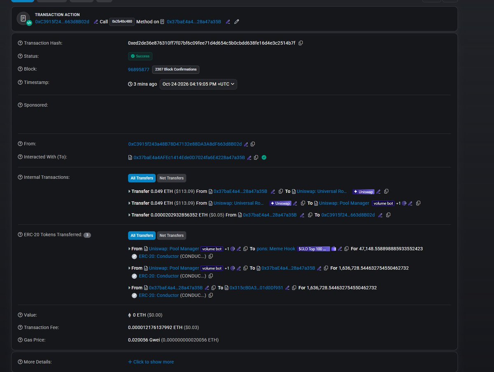Screen dimensions: 494x372
Task: Click the Success status badge
Action: pos(140,56)
